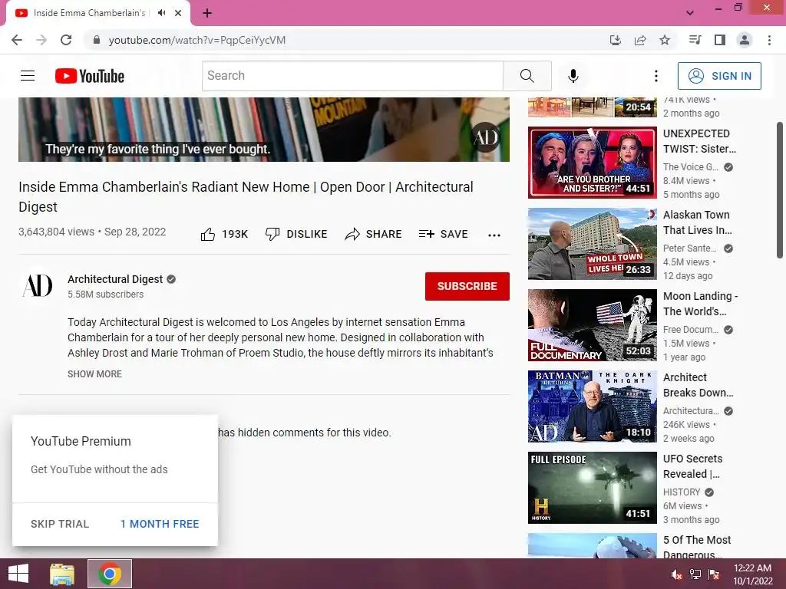Open the 'UFO Secrets Revealed' title link
The image size is (786, 589).
693,466
